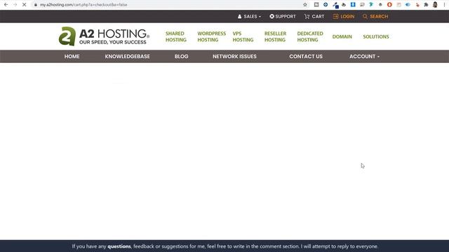Screen dimensions: 449x252
Task: Click the hat-shaped extension icon
Action: click(344, 5)
